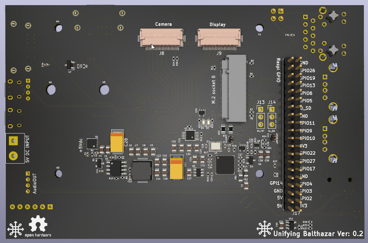Click the 'GPIO19' pin label
The image size is (368, 243).
tap(307, 78)
